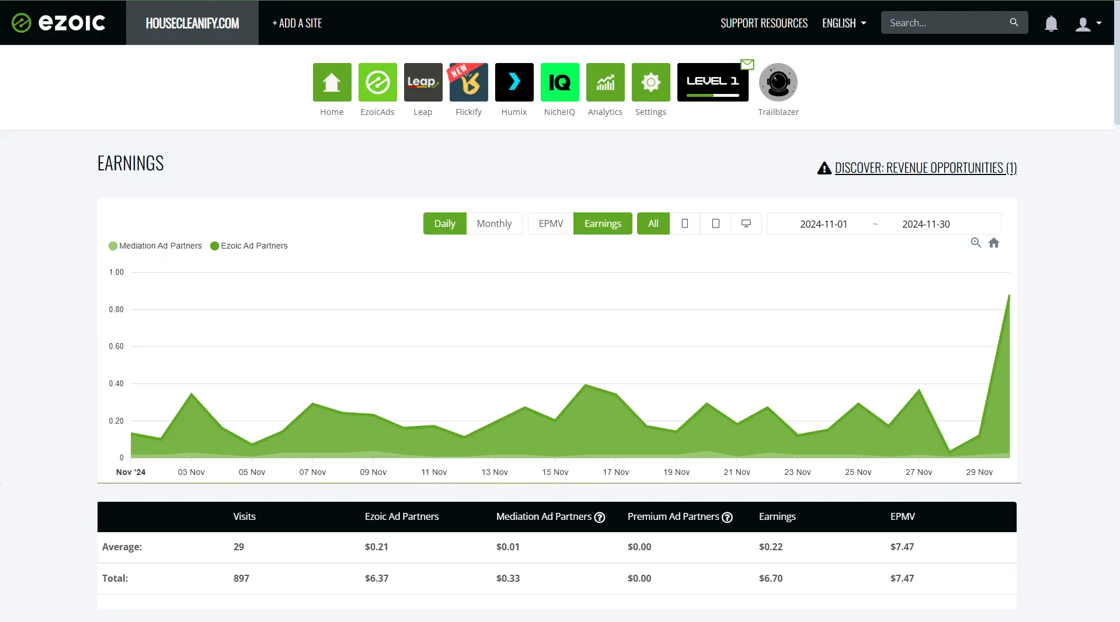Image resolution: width=1120 pixels, height=622 pixels.
Task: Toggle Mediation Ad Partners legend series
Action: pos(155,246)
